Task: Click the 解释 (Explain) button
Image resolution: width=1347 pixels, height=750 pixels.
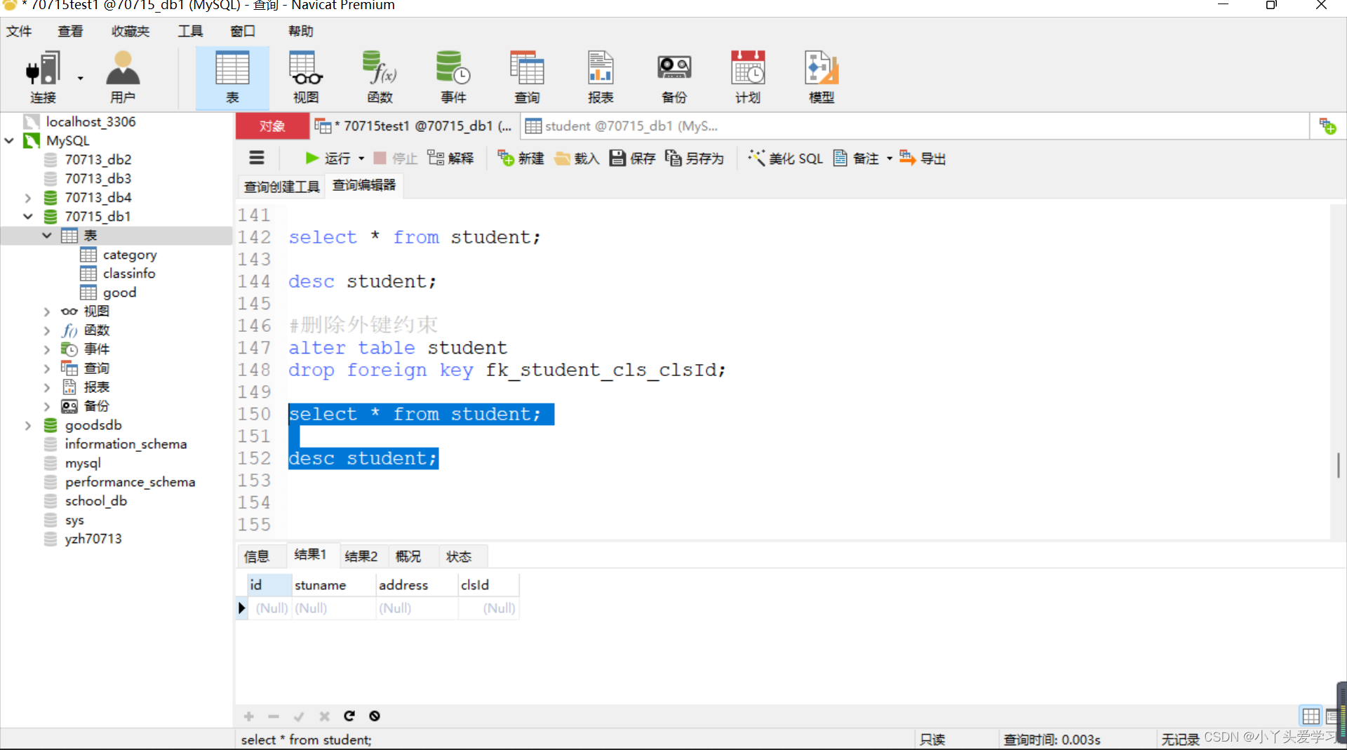Action: (x=450, y=159)
